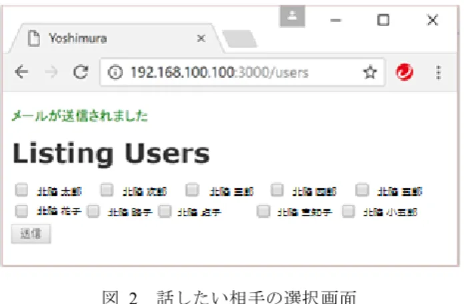Open the Chrome profile button
The width and height of the screenshot is (464, 304).
pyautogui.click(x=293, y=16)
